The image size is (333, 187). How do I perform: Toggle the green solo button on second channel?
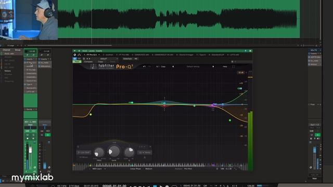point(48,135)
